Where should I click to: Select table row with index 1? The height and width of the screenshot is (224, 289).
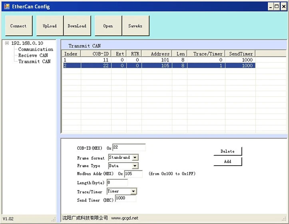159,60
